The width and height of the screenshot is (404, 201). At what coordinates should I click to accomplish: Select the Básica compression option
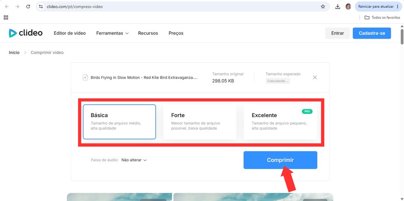[119, 122]
